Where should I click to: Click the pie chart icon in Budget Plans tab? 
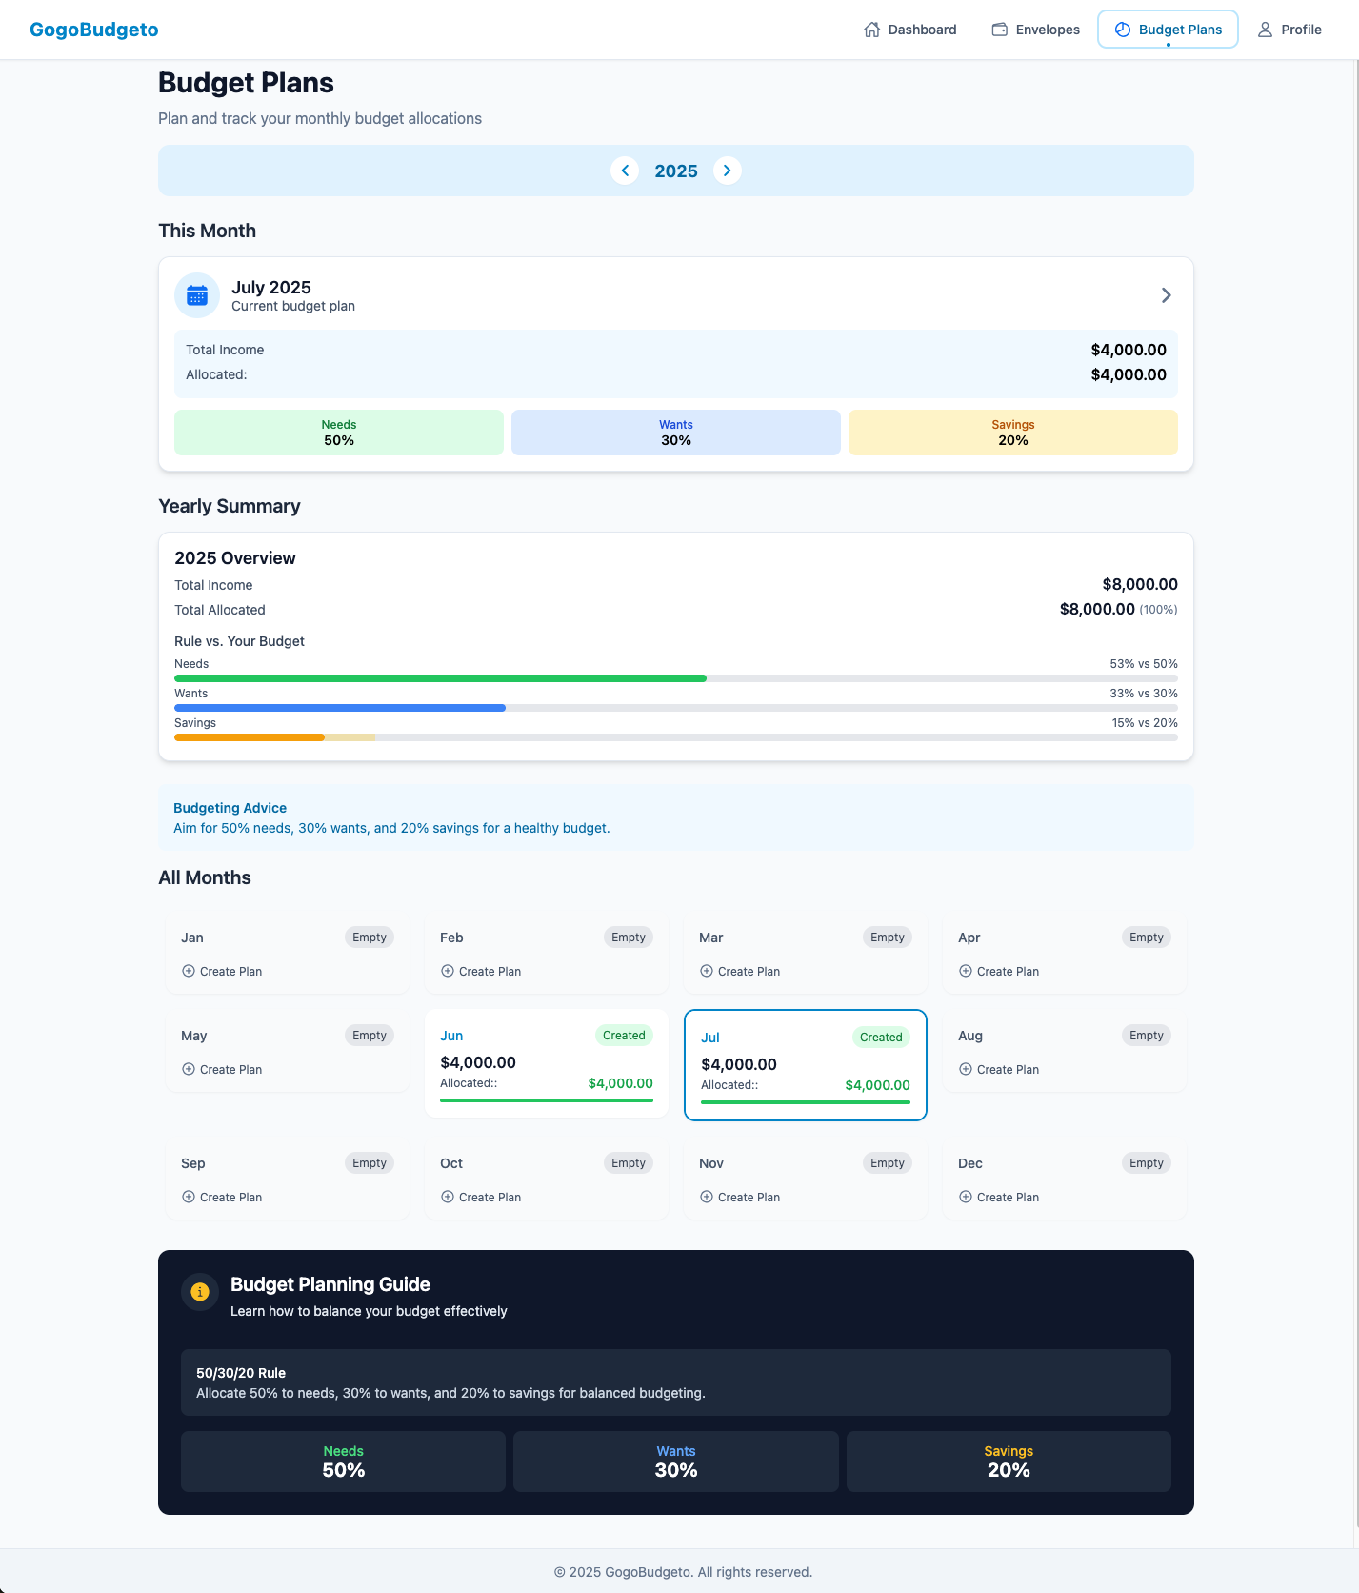point(1123,30)
